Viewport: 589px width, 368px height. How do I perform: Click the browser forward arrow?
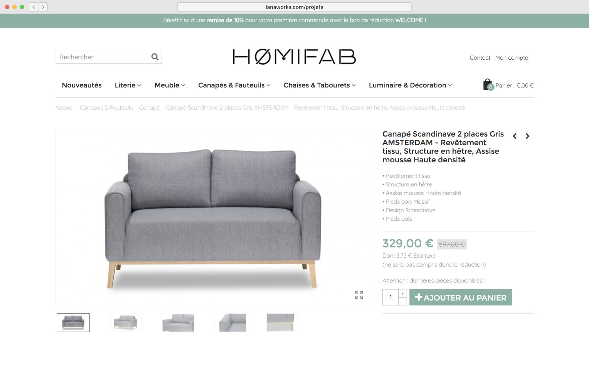point(43,7)
